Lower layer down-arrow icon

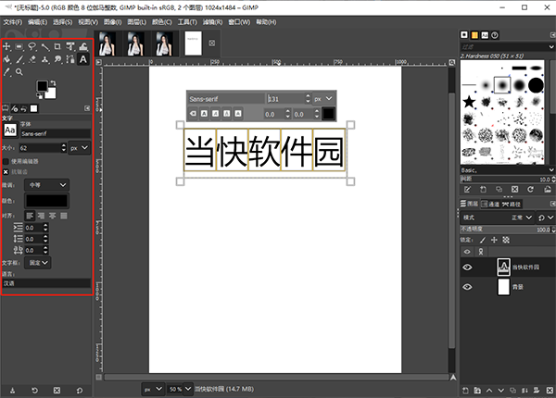(501, 391)
